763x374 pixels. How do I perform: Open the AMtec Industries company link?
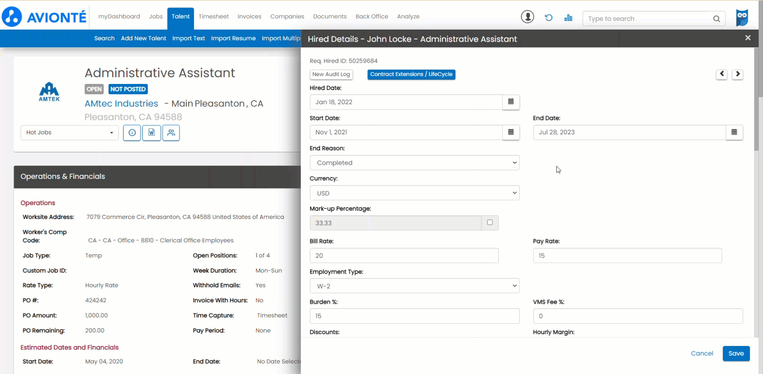121,103
